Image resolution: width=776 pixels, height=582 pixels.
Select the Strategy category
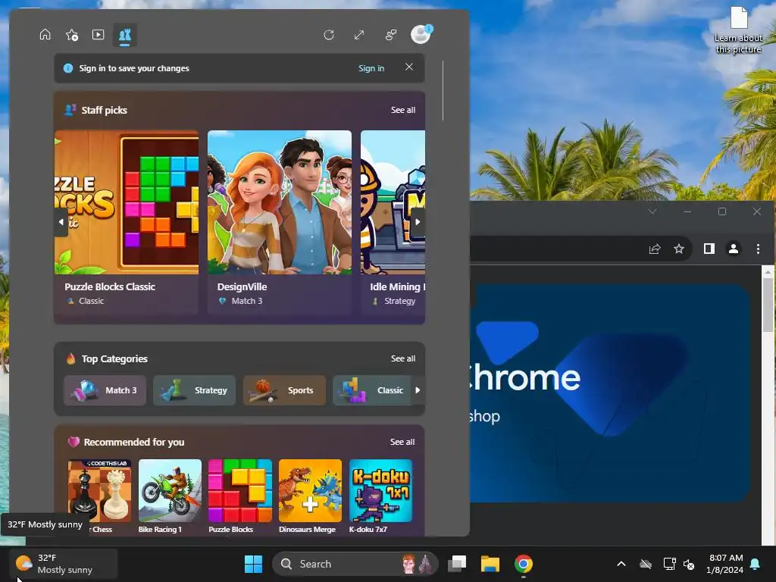(195, 390)
